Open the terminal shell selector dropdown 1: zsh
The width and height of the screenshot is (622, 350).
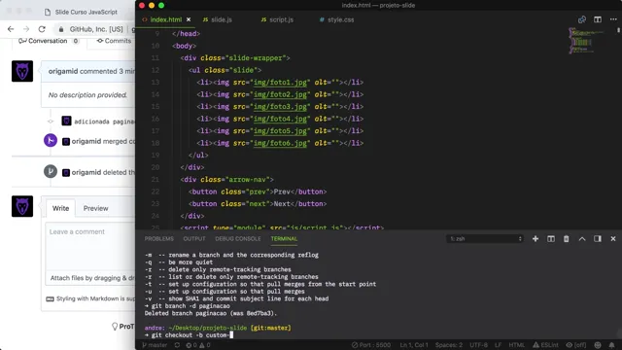485,238
